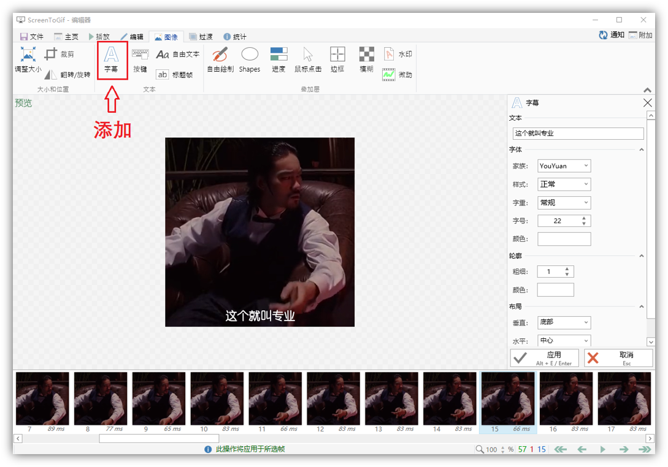The image size is (668, 467).
Task: Click the 裁剪 crop tool
Action: pos(60,54)
